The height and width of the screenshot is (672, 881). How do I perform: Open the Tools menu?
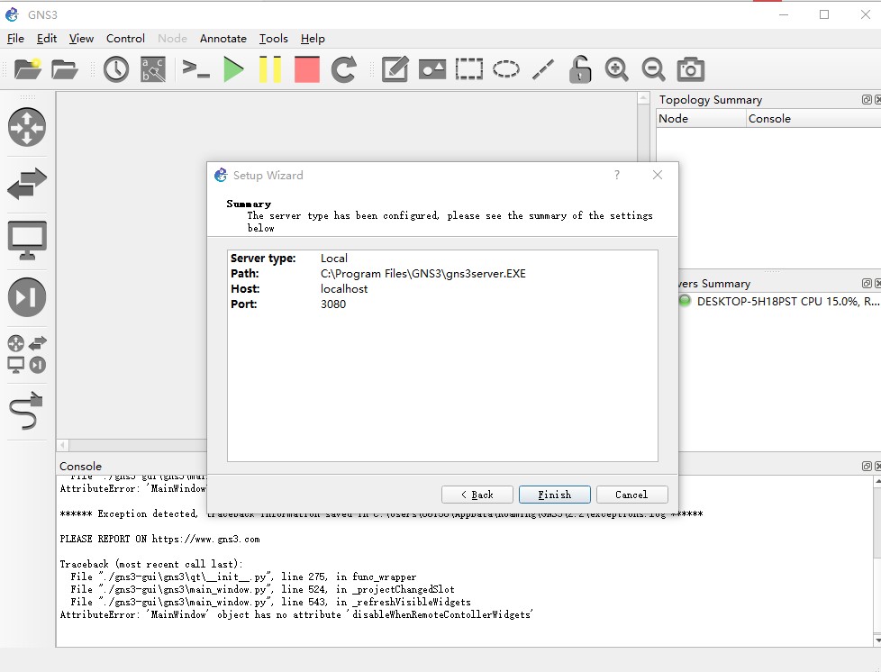(x=274, y=38)
